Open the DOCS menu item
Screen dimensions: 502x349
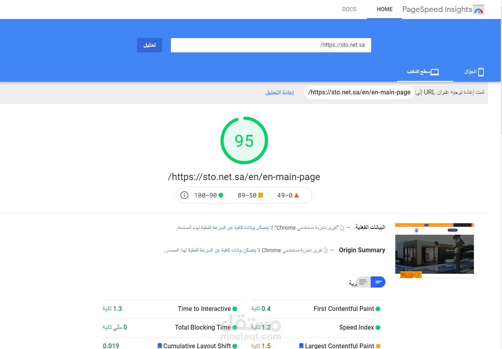[x=349, y=9]
